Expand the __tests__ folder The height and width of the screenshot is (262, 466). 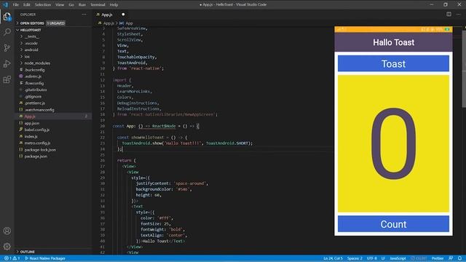(x=32, y=36)
